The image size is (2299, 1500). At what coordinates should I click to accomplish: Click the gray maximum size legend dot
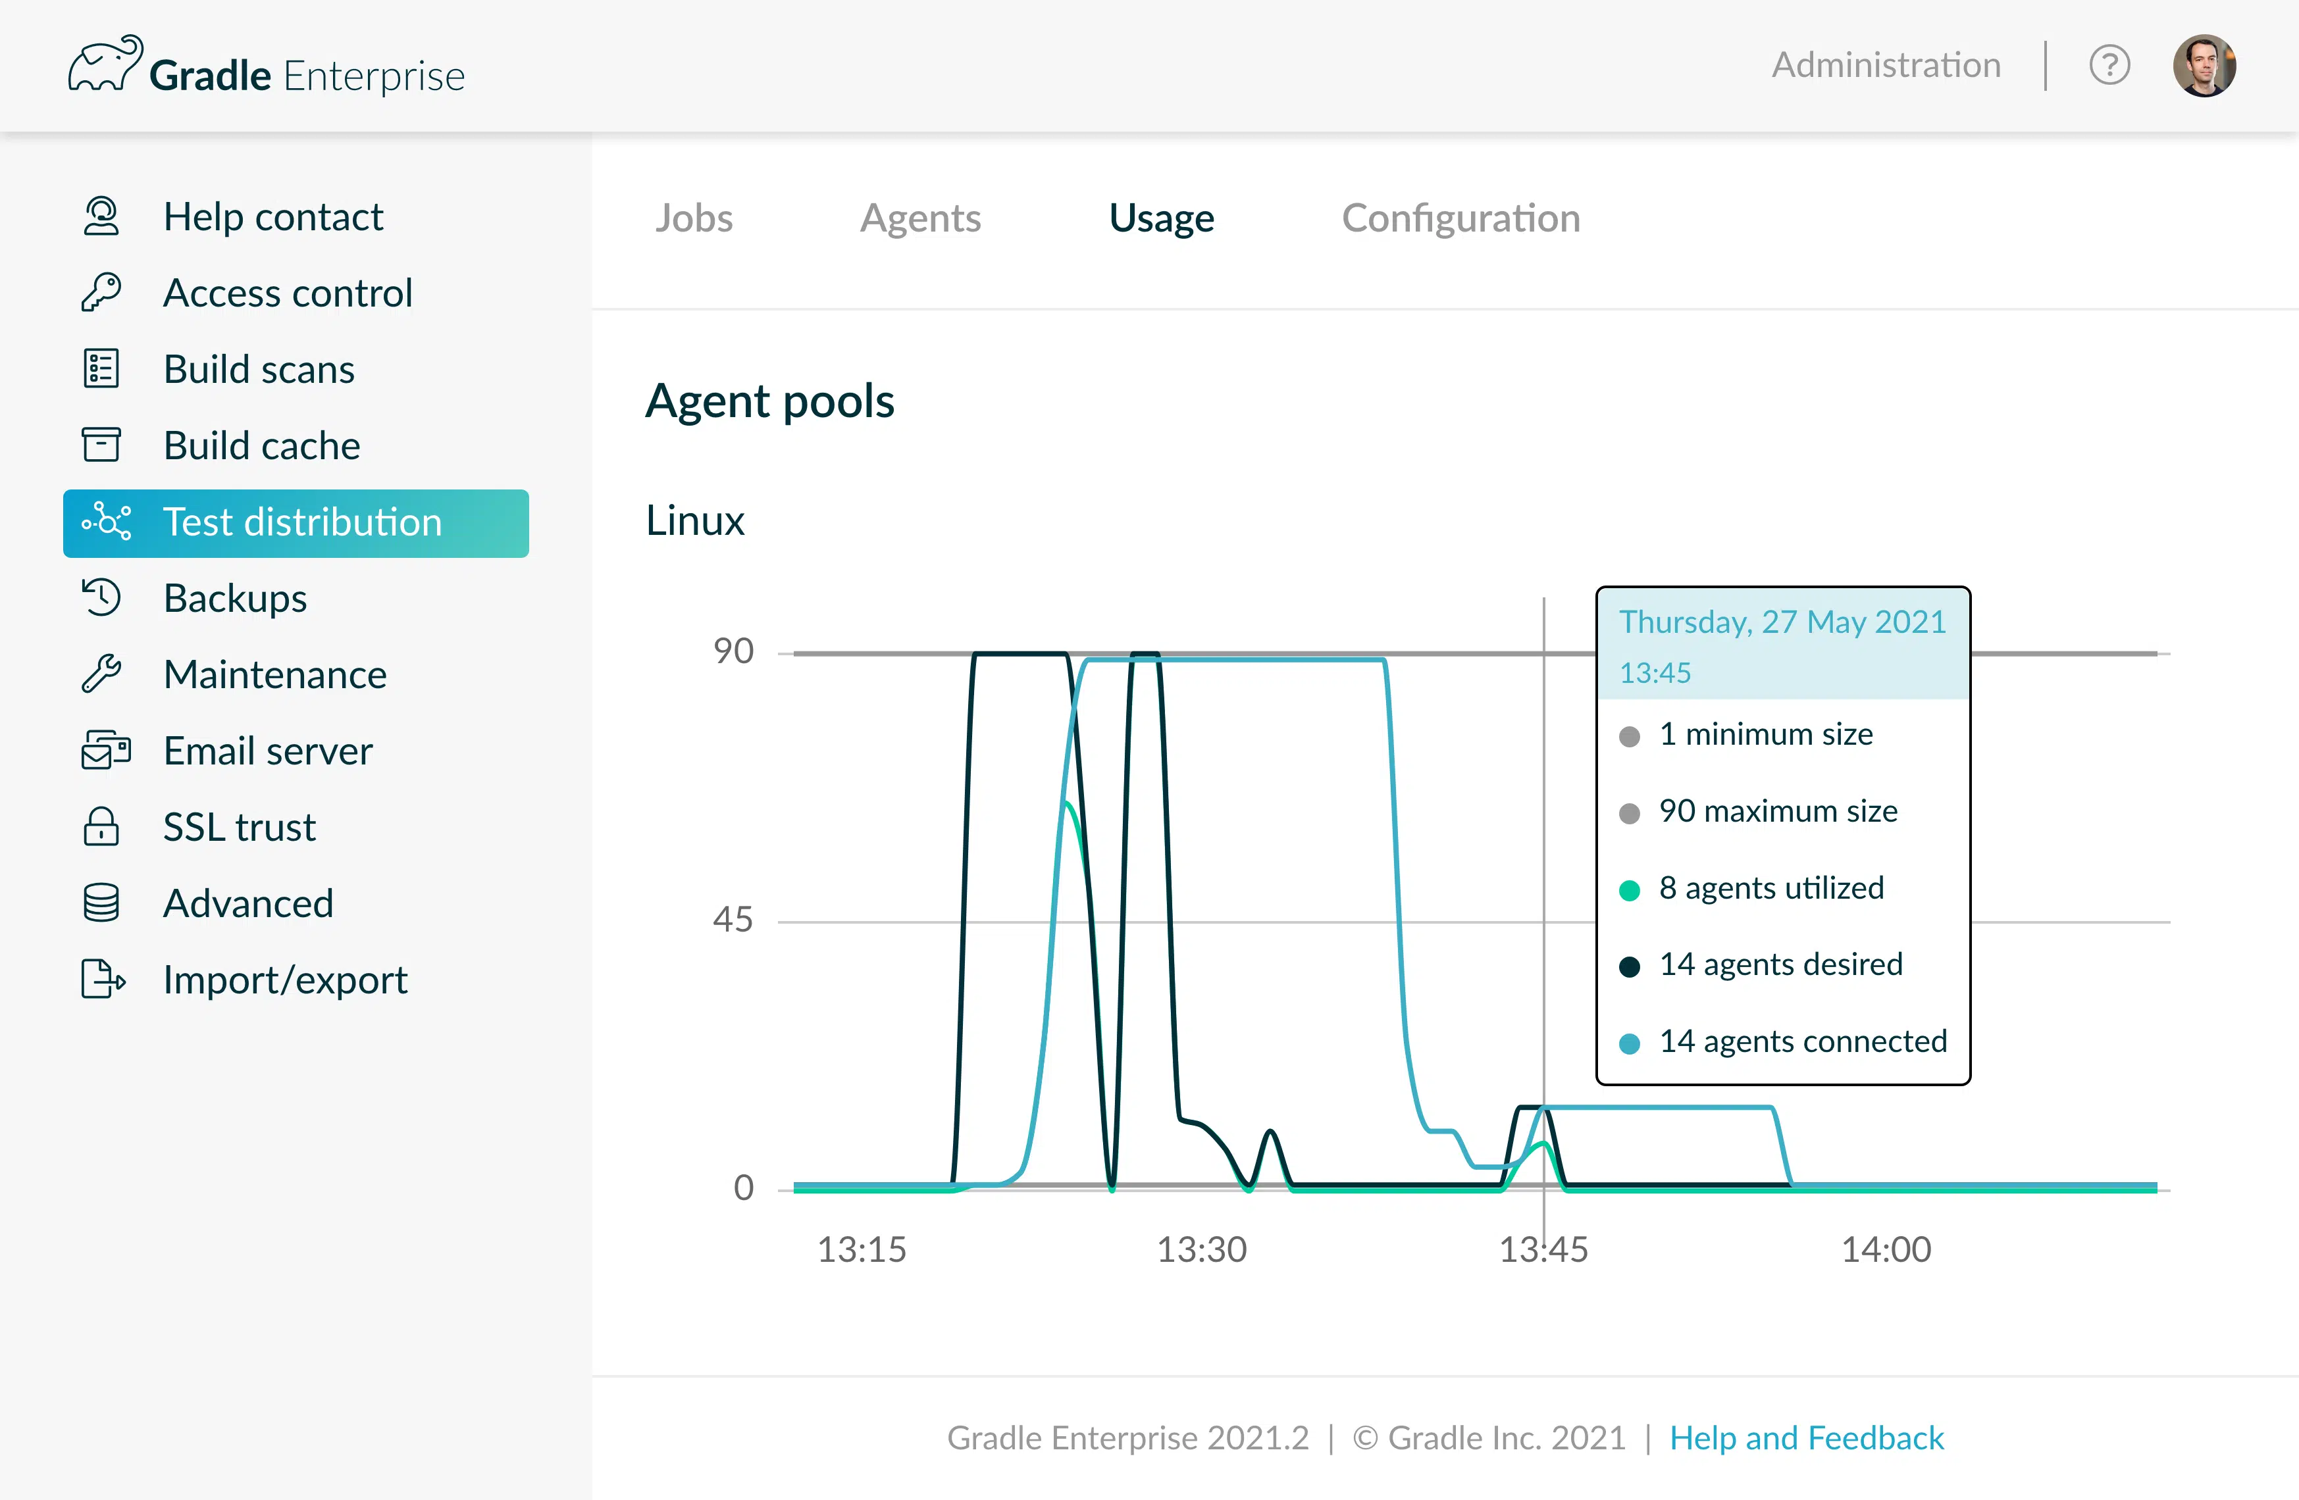[x=1628, y=813]
